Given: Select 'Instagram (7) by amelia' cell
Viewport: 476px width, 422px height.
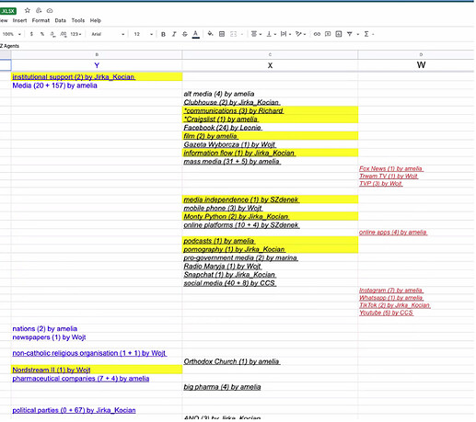Looking at the screenshot, I should [x=416, y=291].
